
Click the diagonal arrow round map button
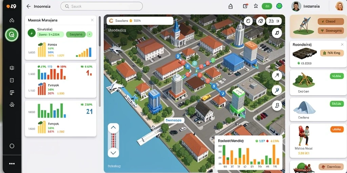coord(277,76)
